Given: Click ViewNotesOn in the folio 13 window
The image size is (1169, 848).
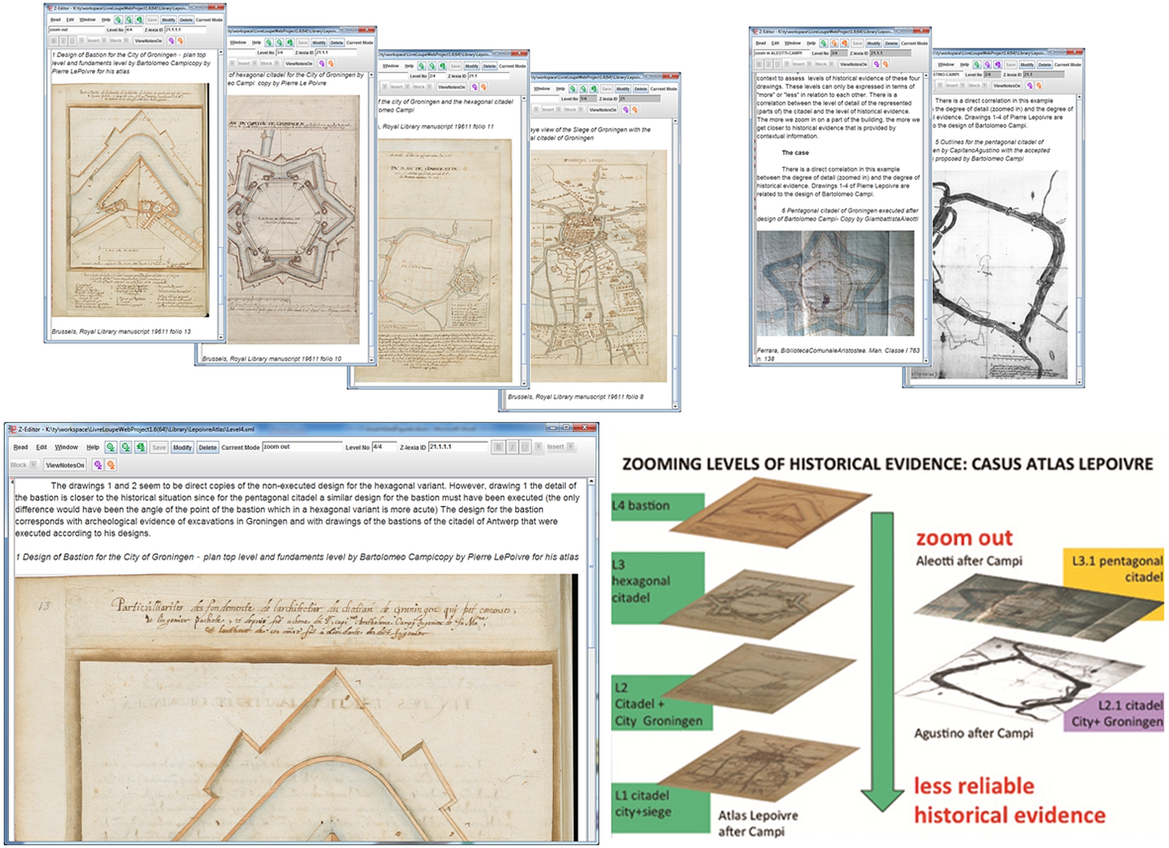Looking at the screenshot, I should click(x=148, y=41).
